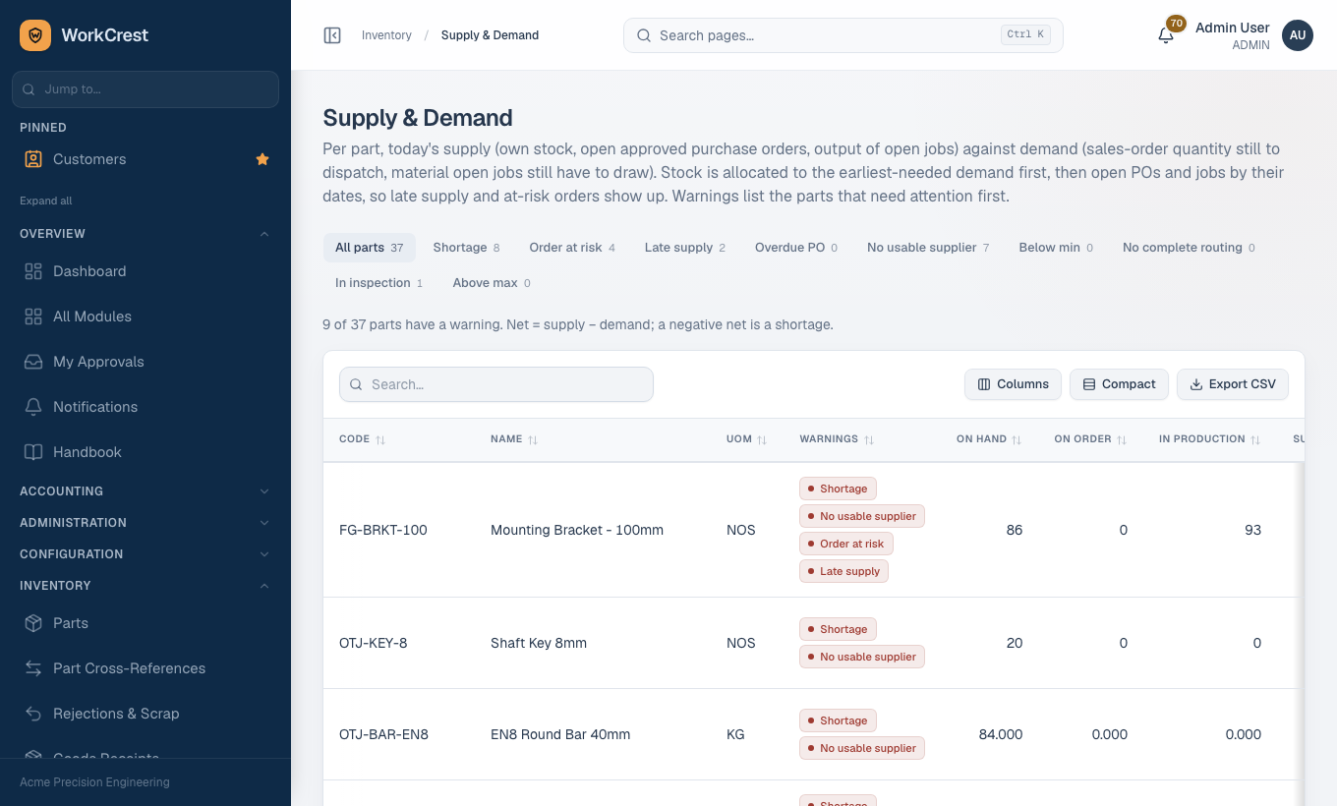Filter by the Order at risk tab
Screen dimensions: 1337x806
(x=572, y=248)
